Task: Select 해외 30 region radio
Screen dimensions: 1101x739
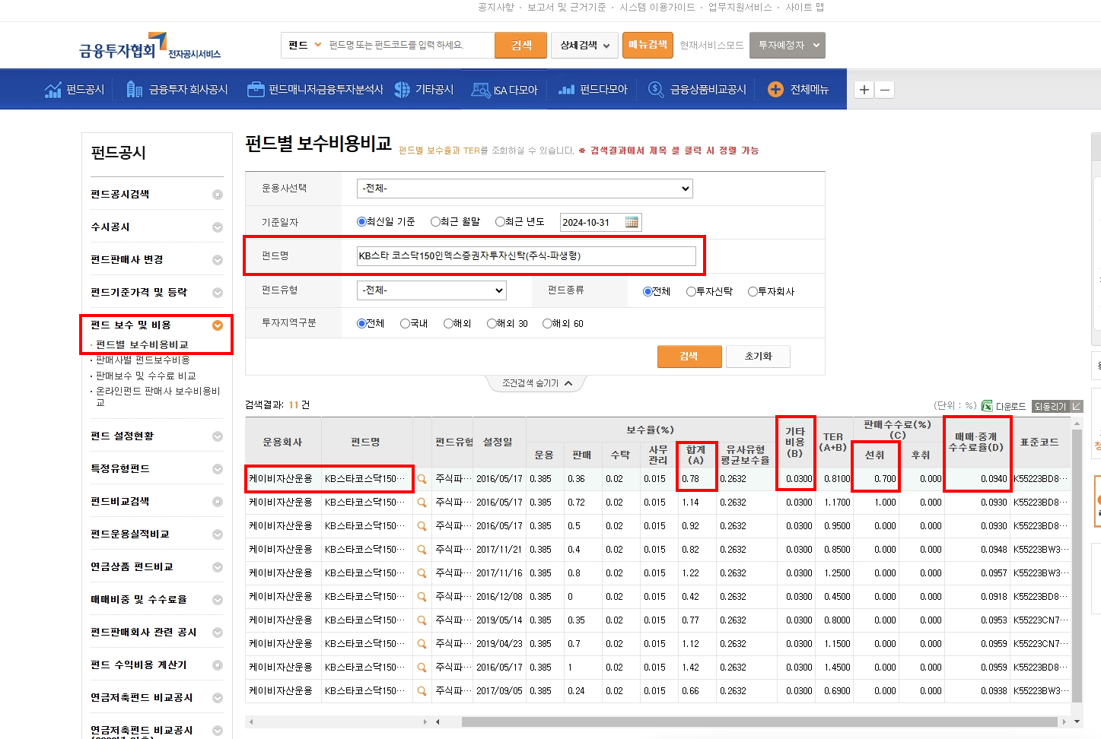Action: pos(492,323)
